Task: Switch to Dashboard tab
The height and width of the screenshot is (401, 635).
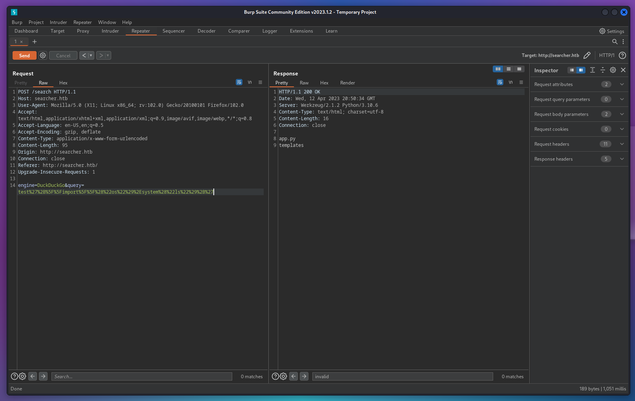Action: click(x=26, y=31)
